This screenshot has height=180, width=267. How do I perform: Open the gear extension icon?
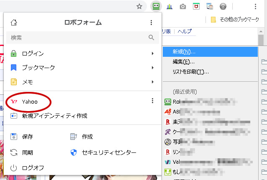click(223, 7)
